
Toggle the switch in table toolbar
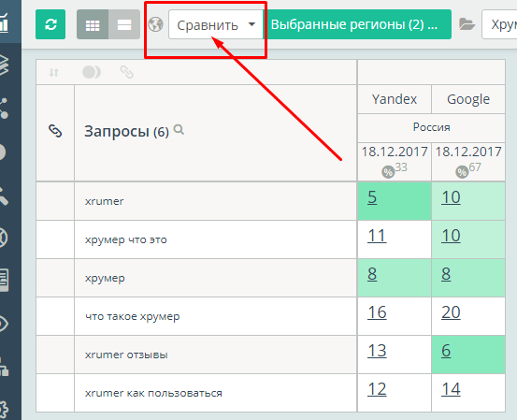click(92, 72)
